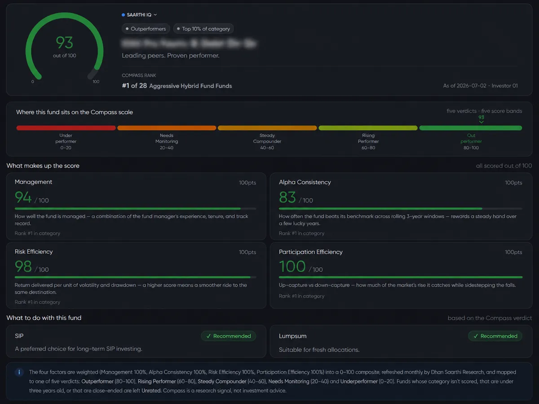Click the info icon in footer note
Screen dimensions: 539x404
(19, 372)
